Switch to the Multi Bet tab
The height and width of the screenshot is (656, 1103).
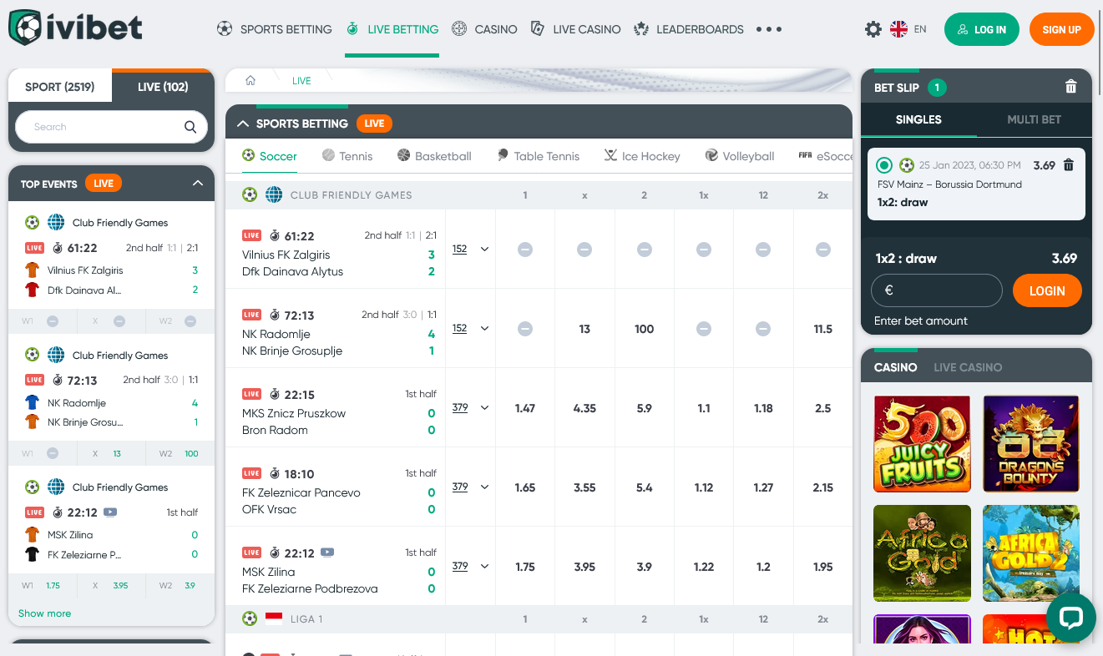(1034, 119)
